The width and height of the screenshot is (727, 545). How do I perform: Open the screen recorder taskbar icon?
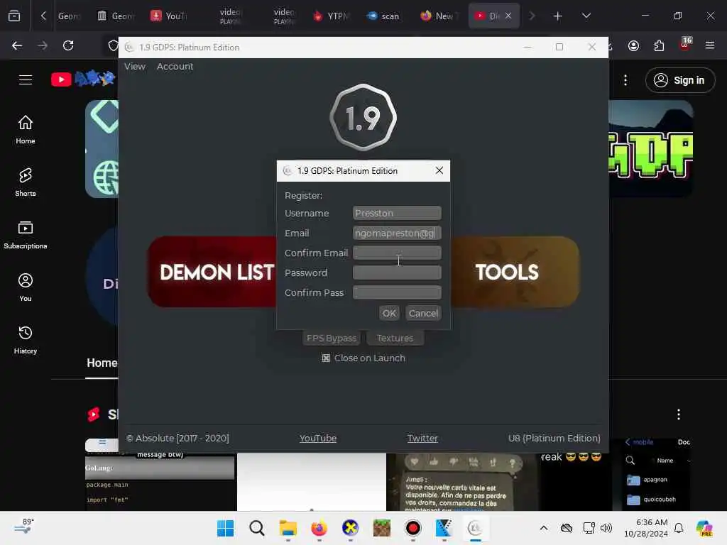pos(412,528)
